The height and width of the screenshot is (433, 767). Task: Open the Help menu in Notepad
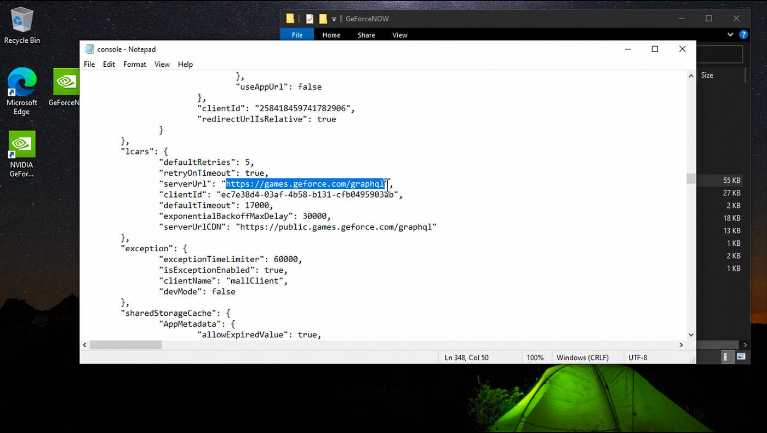click(x=185, y=64)
